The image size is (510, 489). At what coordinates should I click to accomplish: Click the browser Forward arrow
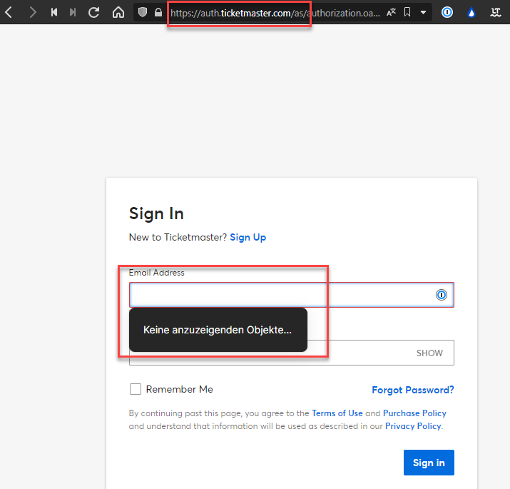point(32,12)
